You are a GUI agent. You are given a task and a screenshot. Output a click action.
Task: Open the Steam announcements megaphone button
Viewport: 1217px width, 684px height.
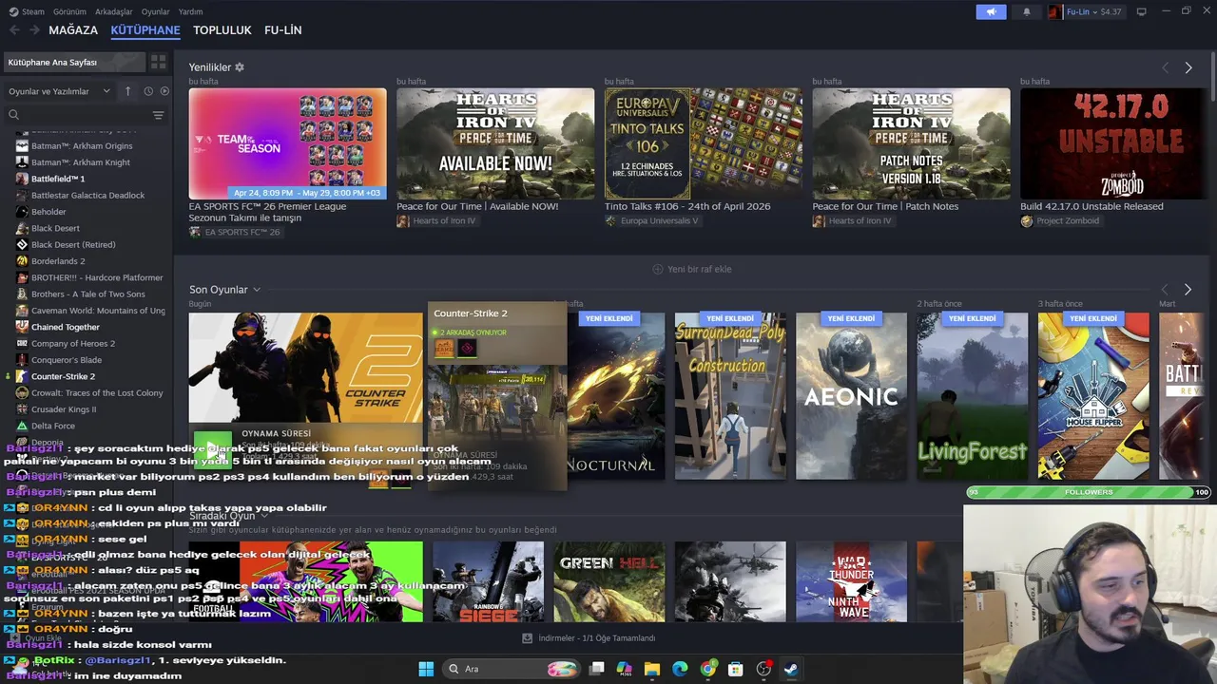click(991, 11)
